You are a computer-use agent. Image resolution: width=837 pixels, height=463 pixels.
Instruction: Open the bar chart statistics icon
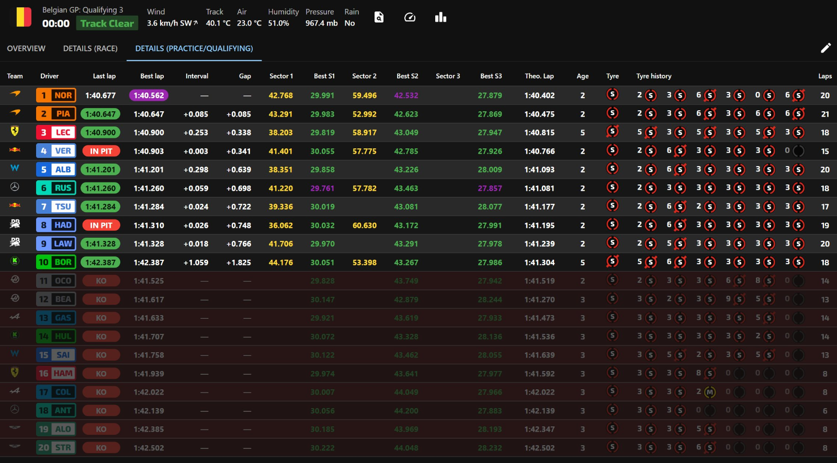pos(440,17)
